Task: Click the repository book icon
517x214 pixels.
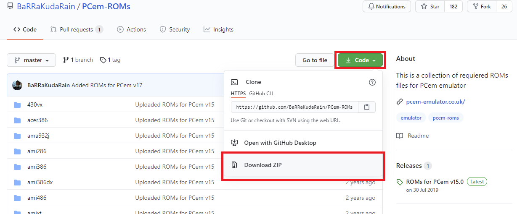Action: [10, 6]
